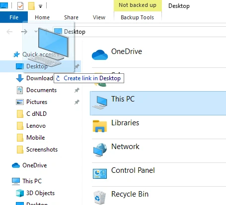226x205 pixels.
Task: Click the Control Panel icon
Action: coord(100,174)
